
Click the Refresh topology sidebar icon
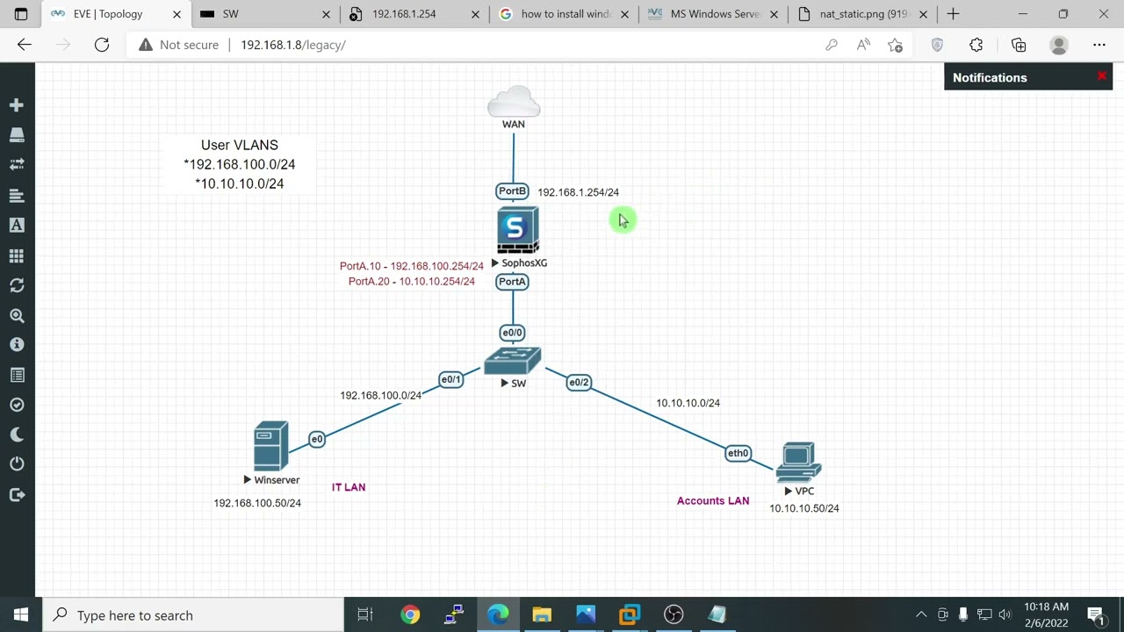coord(17,285)
